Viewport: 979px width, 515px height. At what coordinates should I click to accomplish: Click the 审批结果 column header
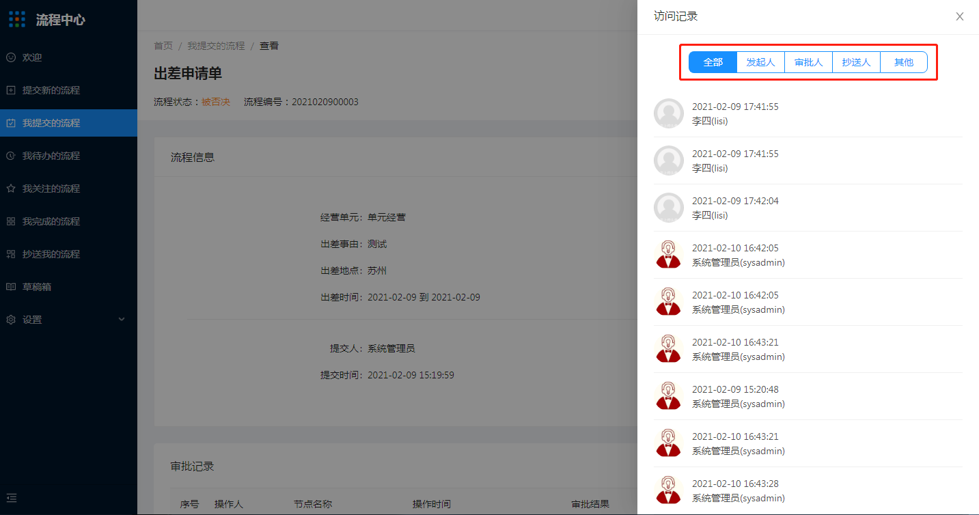tap(590, 504)
